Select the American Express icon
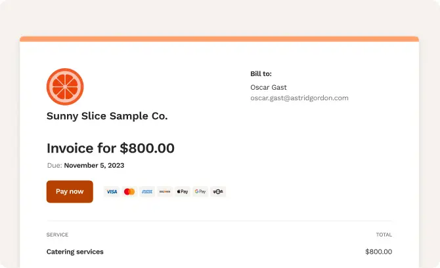The height and width of the screenshot is (268, 440). coord(147,191)
